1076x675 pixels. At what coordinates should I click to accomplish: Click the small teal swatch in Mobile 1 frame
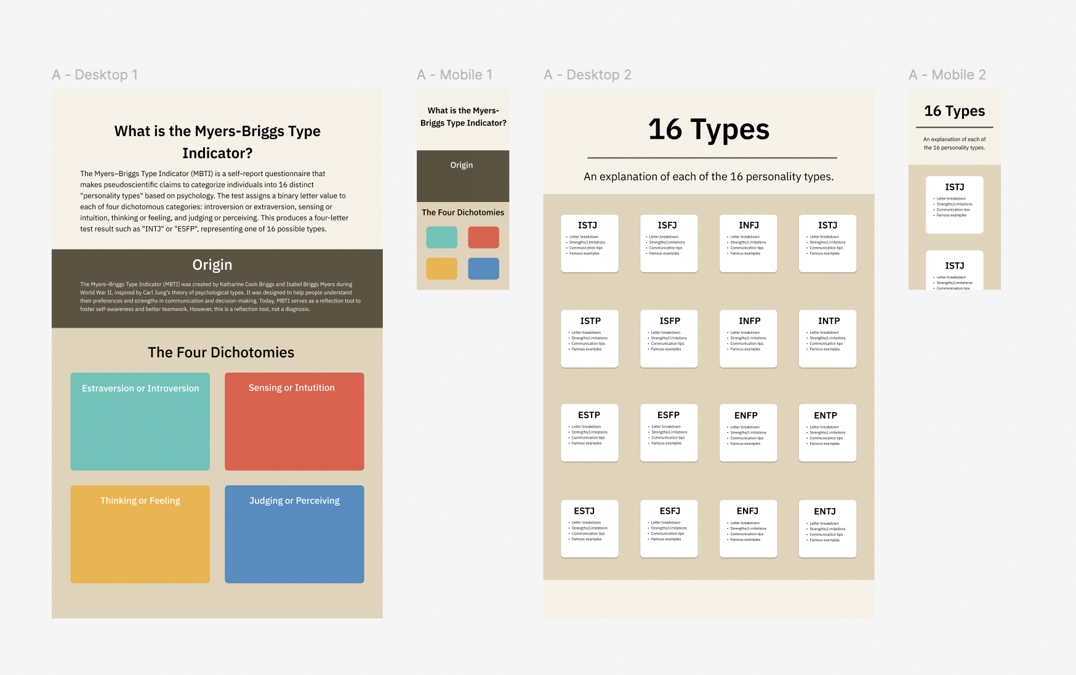(441, 236)
